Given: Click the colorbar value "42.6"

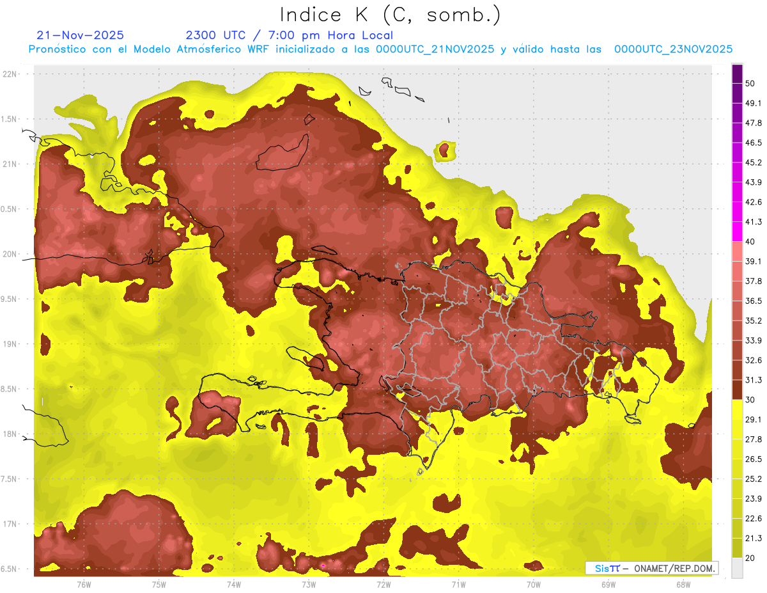Looking at the screenshot, I should 754,202.
